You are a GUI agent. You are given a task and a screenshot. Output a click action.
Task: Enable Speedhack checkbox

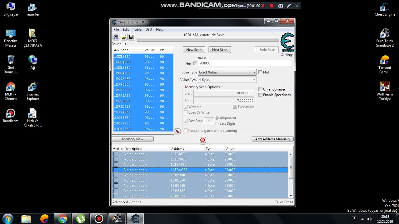260,95
